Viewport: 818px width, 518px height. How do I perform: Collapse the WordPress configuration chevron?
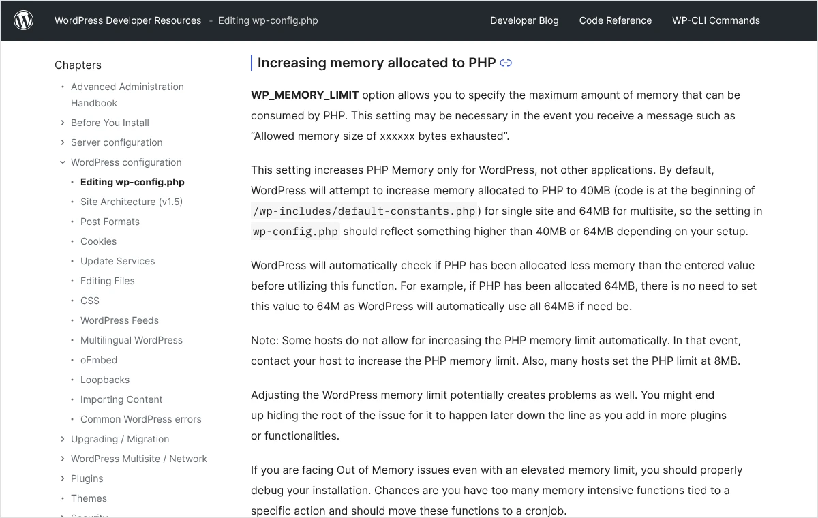click(x=63, y=162)
